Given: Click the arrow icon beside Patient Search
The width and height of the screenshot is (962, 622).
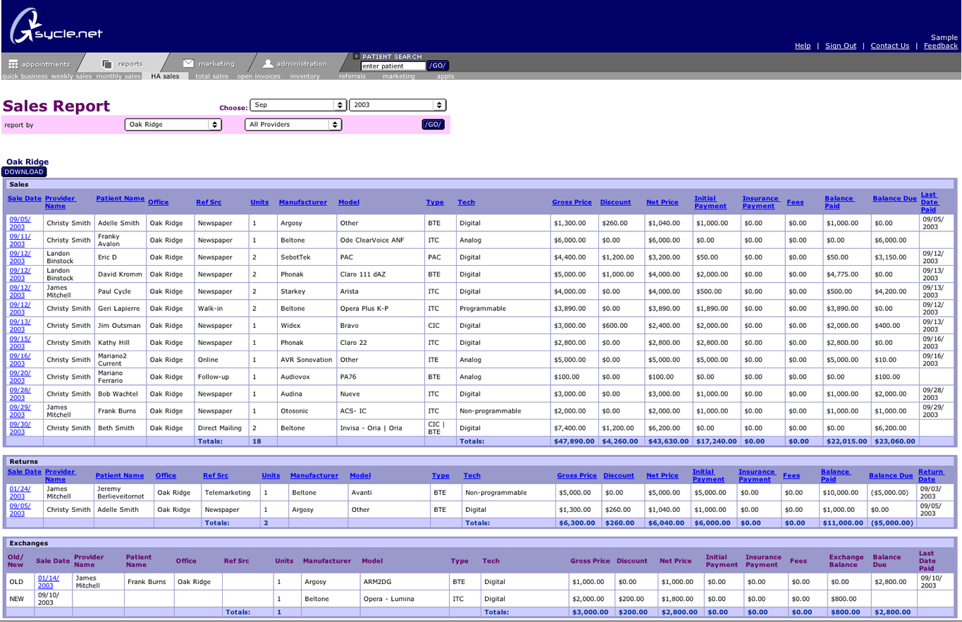Looking at the screenshot, I should point(356,56).
